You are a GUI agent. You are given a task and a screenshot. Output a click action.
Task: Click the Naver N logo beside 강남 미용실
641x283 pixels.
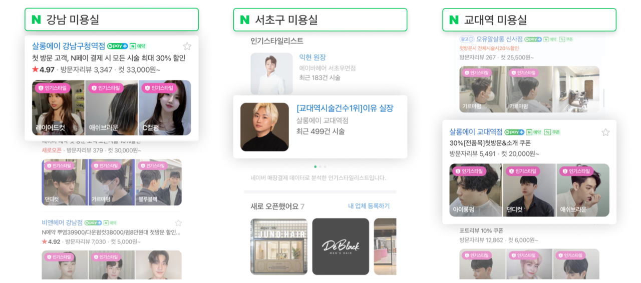[36, 19]
